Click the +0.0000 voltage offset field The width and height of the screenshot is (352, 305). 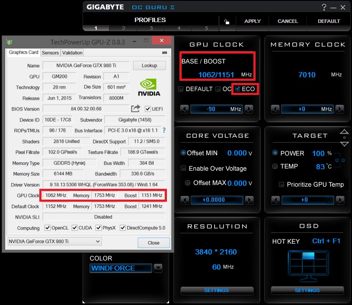pyautogui.click(x=217, y=200)
